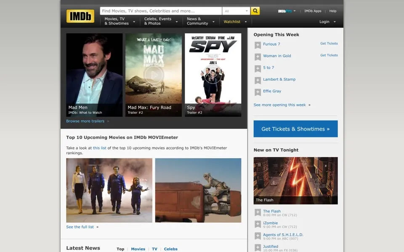The width and height of the screenshot is (404, 252).
Task: Add The Flash to watchlist
Action: (258, 213)
